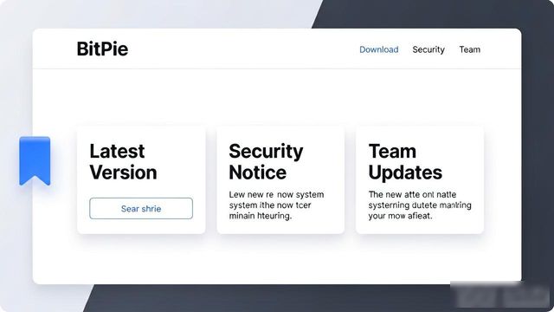554x312 pixels.
Task: Click the 'minain hteuring.' text line
Action: [261, 216]
